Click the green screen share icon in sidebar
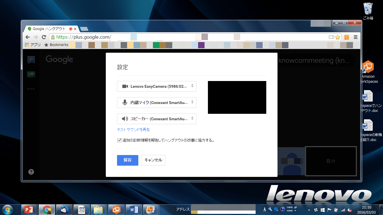Image resolution: width=383 pixels, height=215 pixels. [x=31, y=74]
